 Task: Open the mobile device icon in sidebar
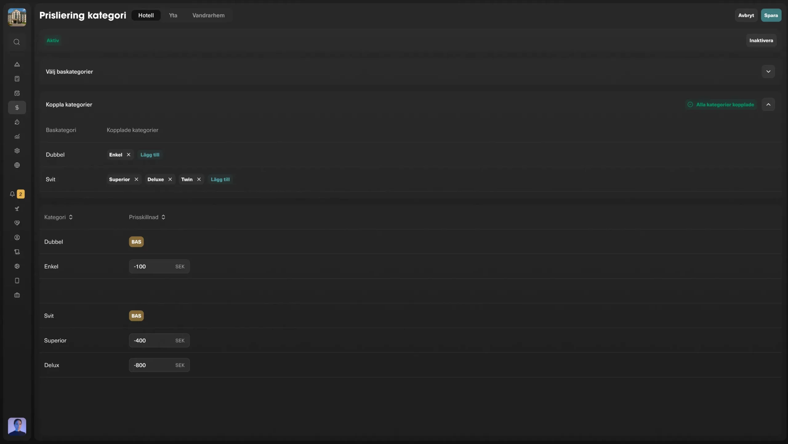(x=17, y=281)
